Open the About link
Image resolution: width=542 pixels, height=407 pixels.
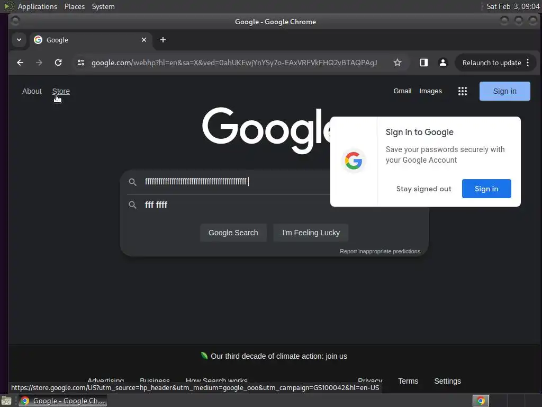click(32, 91)
